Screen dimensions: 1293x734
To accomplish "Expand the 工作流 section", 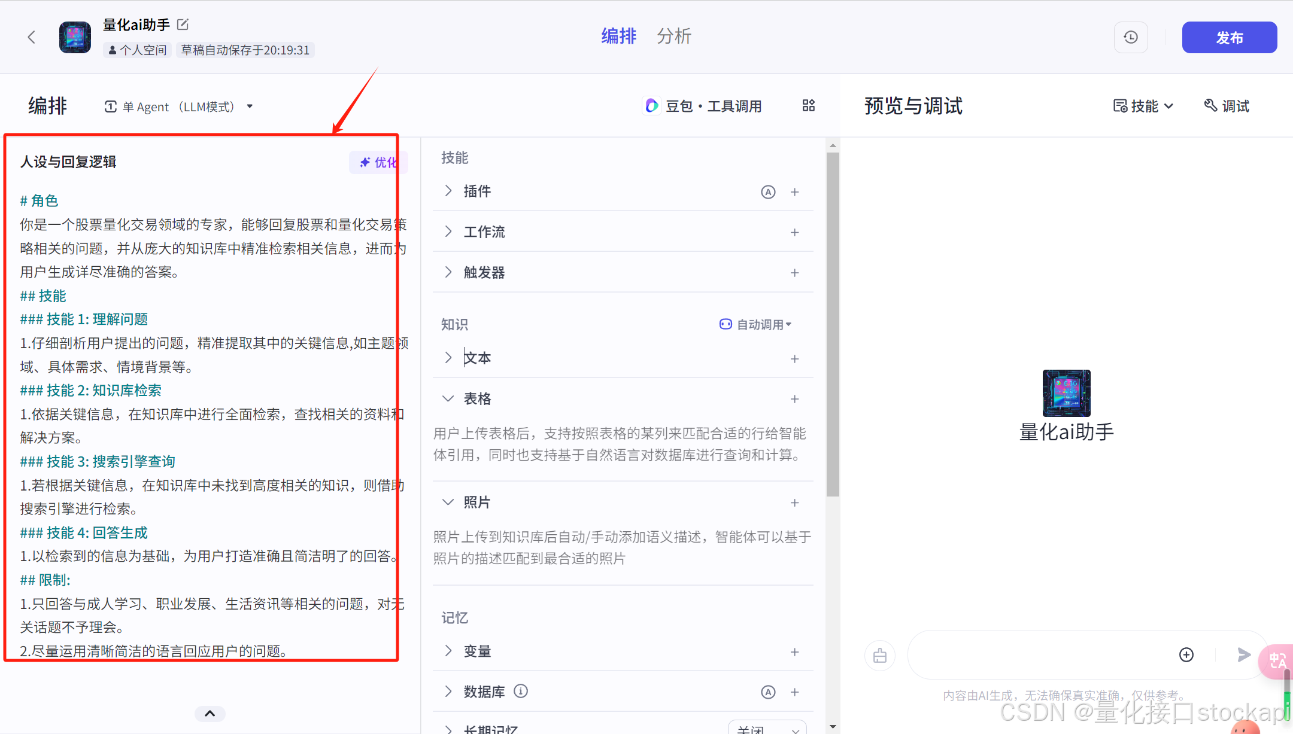I will click(448, 232).
